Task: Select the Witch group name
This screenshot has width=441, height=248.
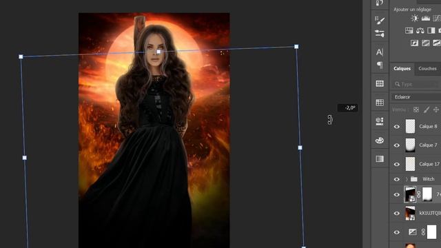Action: (x=429, y=179)
